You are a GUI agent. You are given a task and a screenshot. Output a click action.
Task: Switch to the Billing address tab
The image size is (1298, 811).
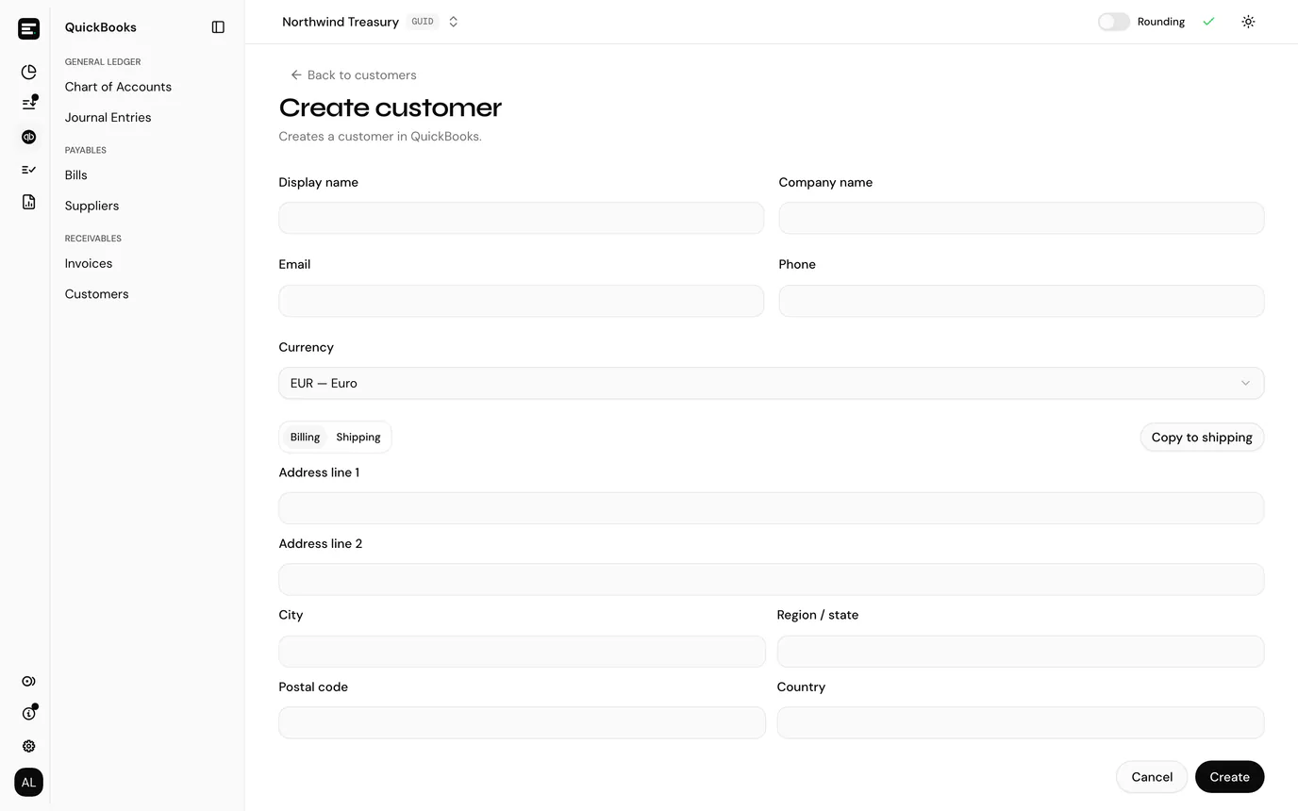coord(305,437)
